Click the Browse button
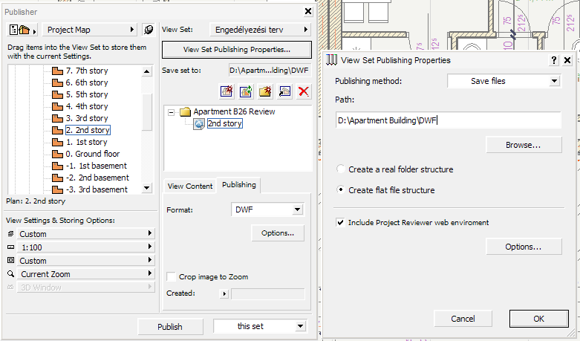Screen dimensions: 580x341 point(524,145)
